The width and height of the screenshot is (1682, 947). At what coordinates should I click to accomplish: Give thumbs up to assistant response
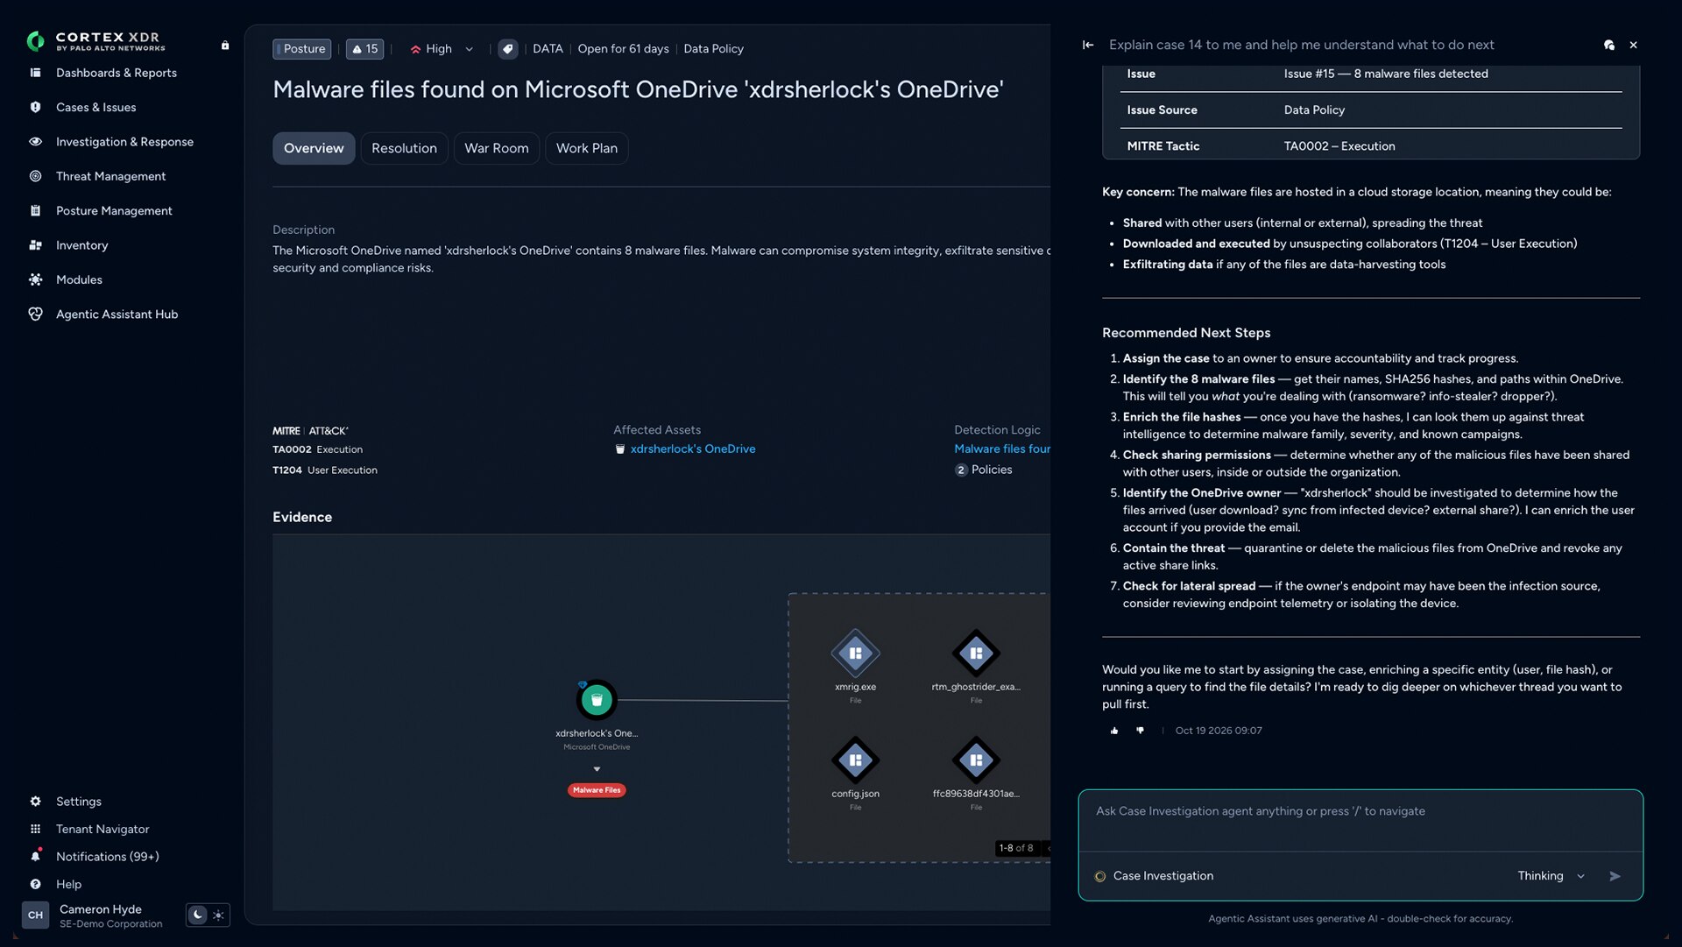(1114, 731)
